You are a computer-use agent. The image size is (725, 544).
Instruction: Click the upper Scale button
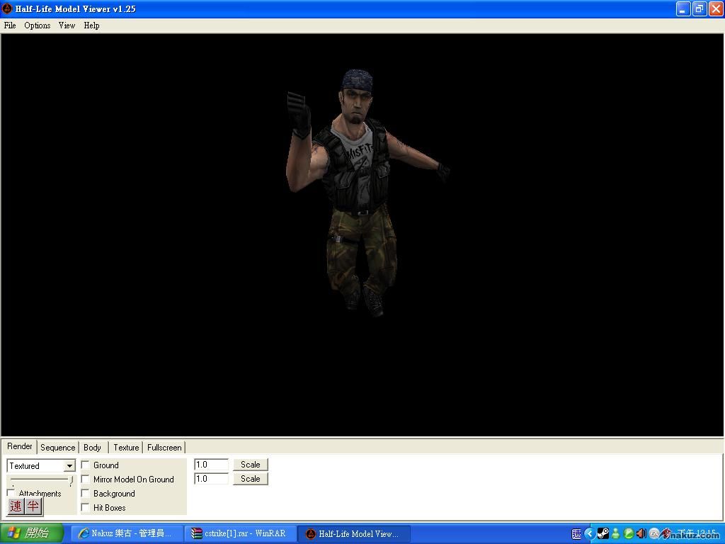tap(250, 465)
